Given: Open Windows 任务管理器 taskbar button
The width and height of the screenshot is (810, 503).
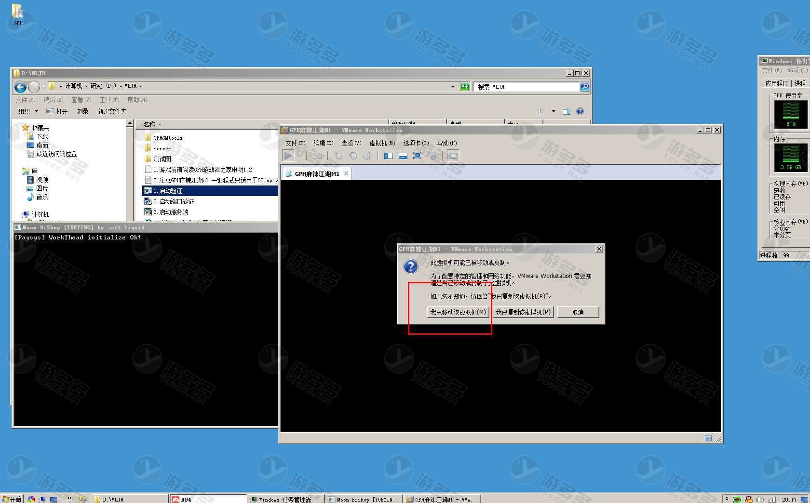Looking at the screenshot, I should pyautogui.click(x=285, y=499).
